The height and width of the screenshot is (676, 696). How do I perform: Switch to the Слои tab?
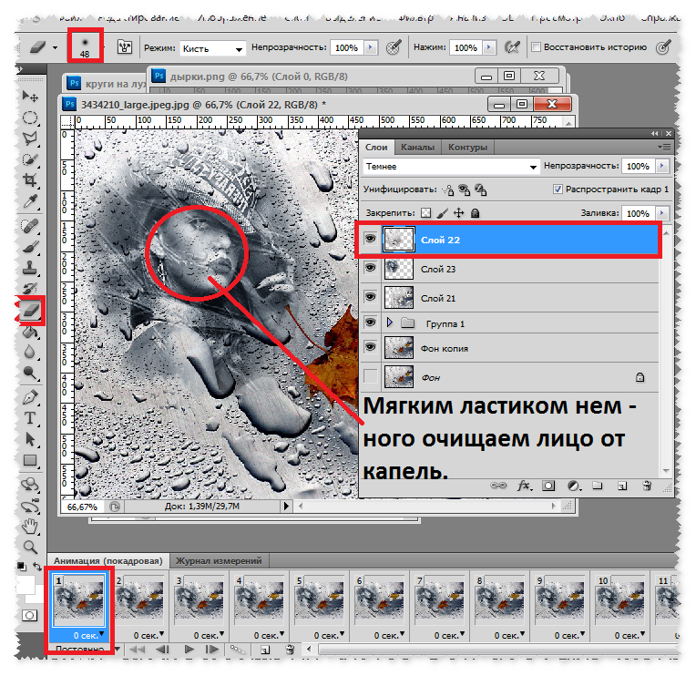[x=376, y=147]
